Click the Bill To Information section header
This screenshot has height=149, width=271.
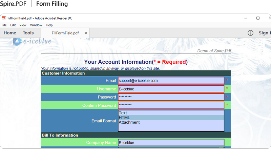(x=136, y=135)
